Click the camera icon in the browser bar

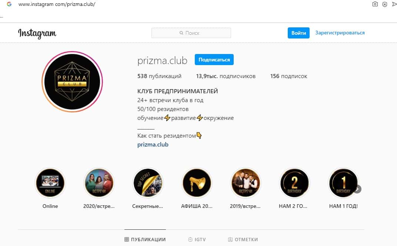[x=375, y=4]
